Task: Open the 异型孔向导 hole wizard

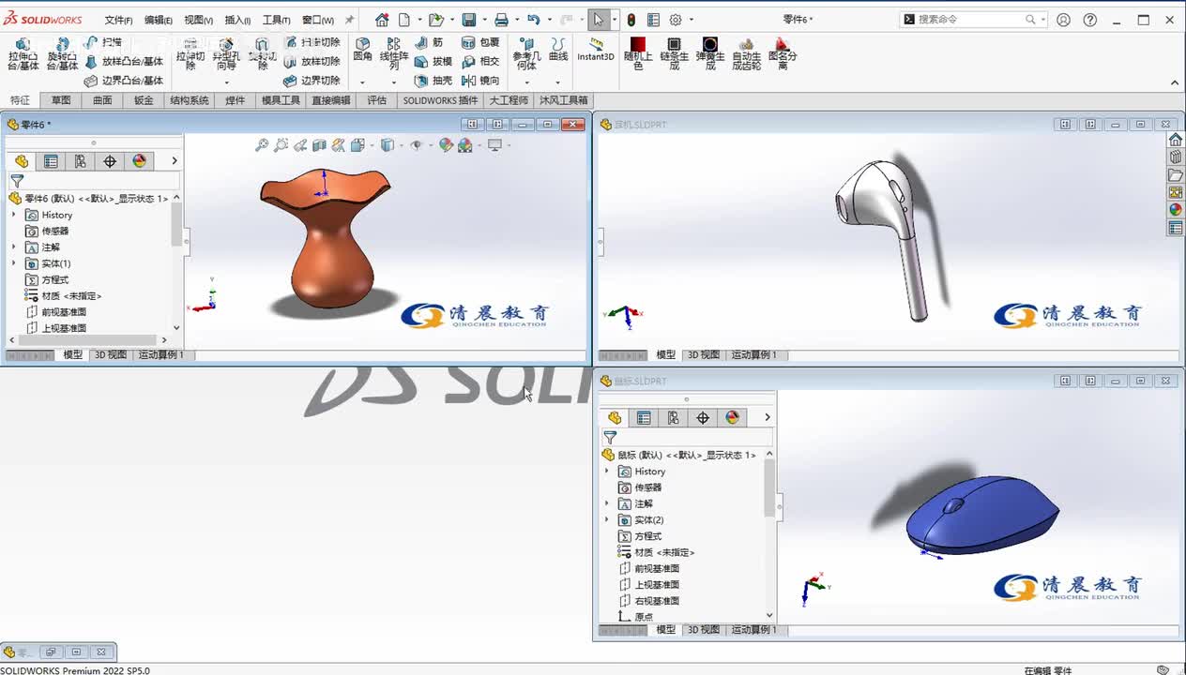Action: 226,54
